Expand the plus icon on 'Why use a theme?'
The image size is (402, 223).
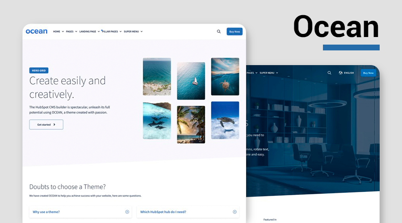point(127,212)
